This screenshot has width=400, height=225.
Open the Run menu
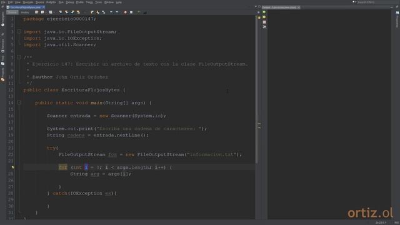point(61,2)
